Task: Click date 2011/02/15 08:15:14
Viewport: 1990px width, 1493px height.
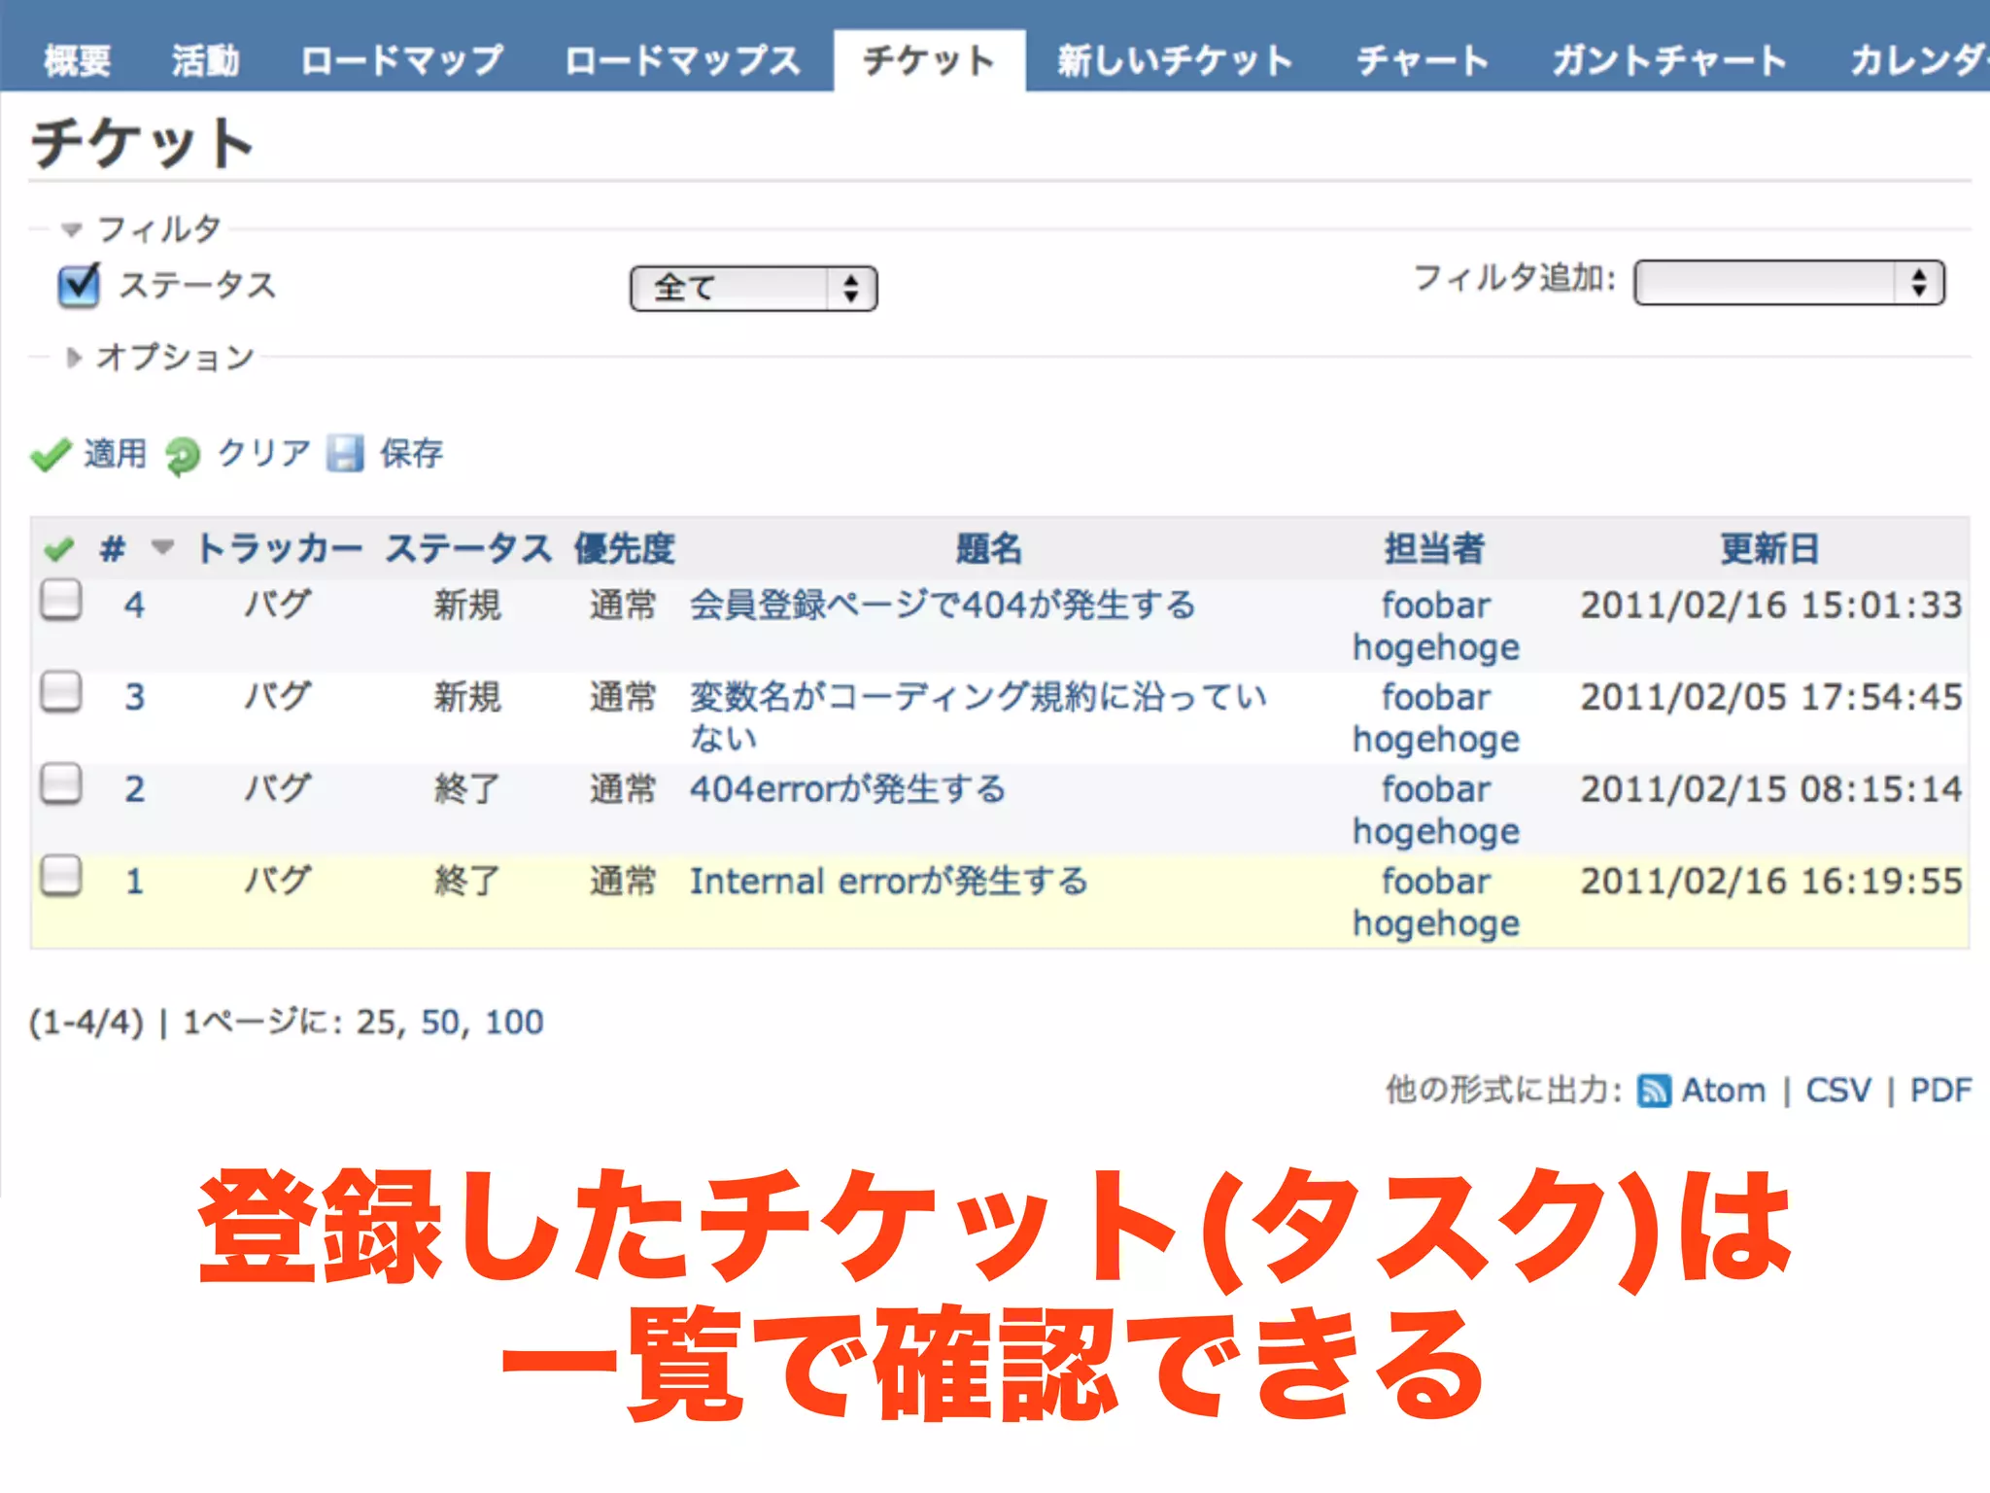Action: click(x=1771, y=789)
